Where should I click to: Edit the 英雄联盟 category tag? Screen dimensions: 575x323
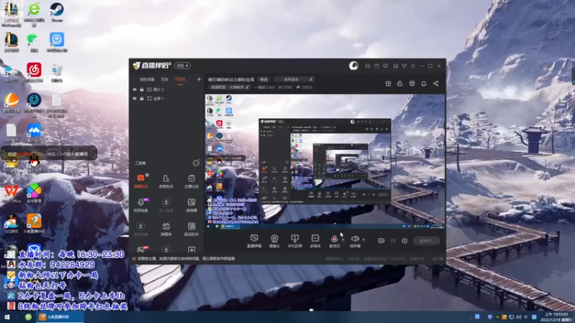(x=229, y=87)
